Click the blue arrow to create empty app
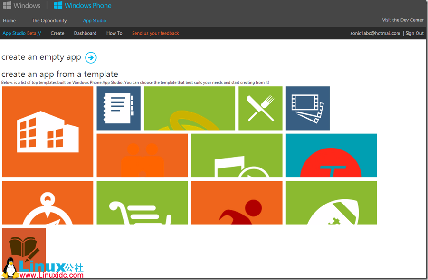 tap(91, 57)
